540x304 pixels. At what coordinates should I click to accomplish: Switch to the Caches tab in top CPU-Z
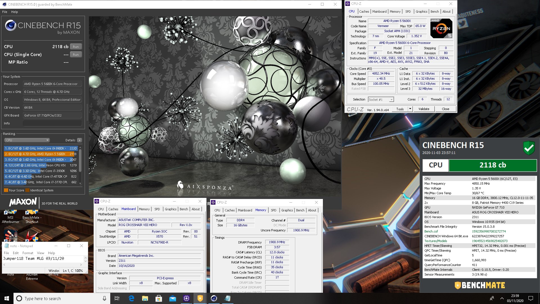pyautogui.click(x=364, y=12)
